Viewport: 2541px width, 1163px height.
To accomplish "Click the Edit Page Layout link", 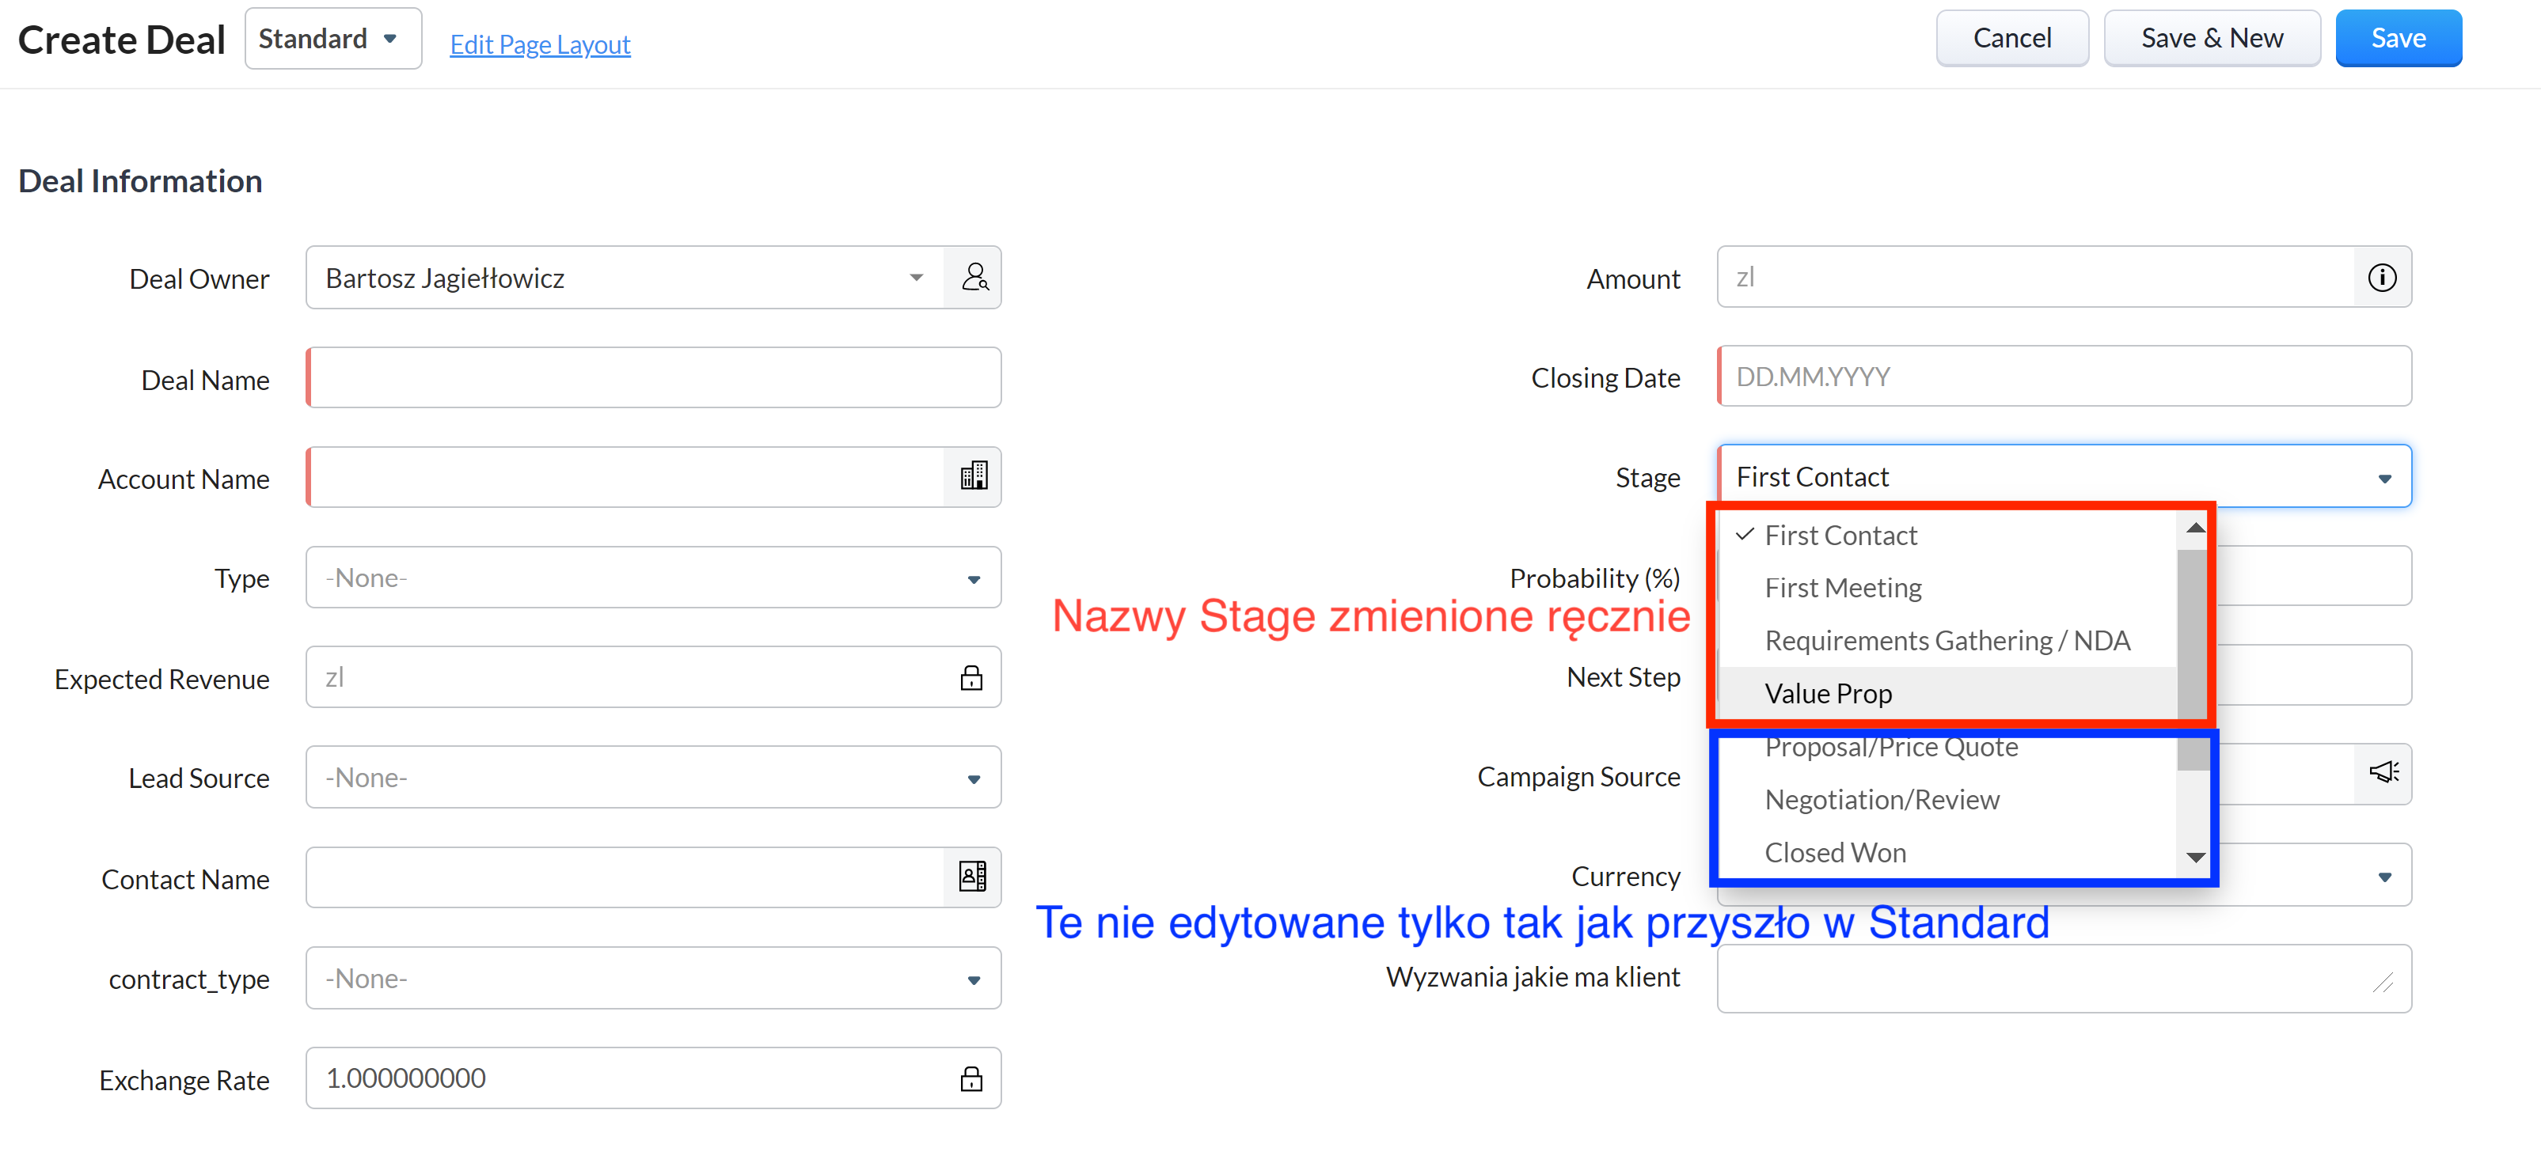I will tap(540, 45).
